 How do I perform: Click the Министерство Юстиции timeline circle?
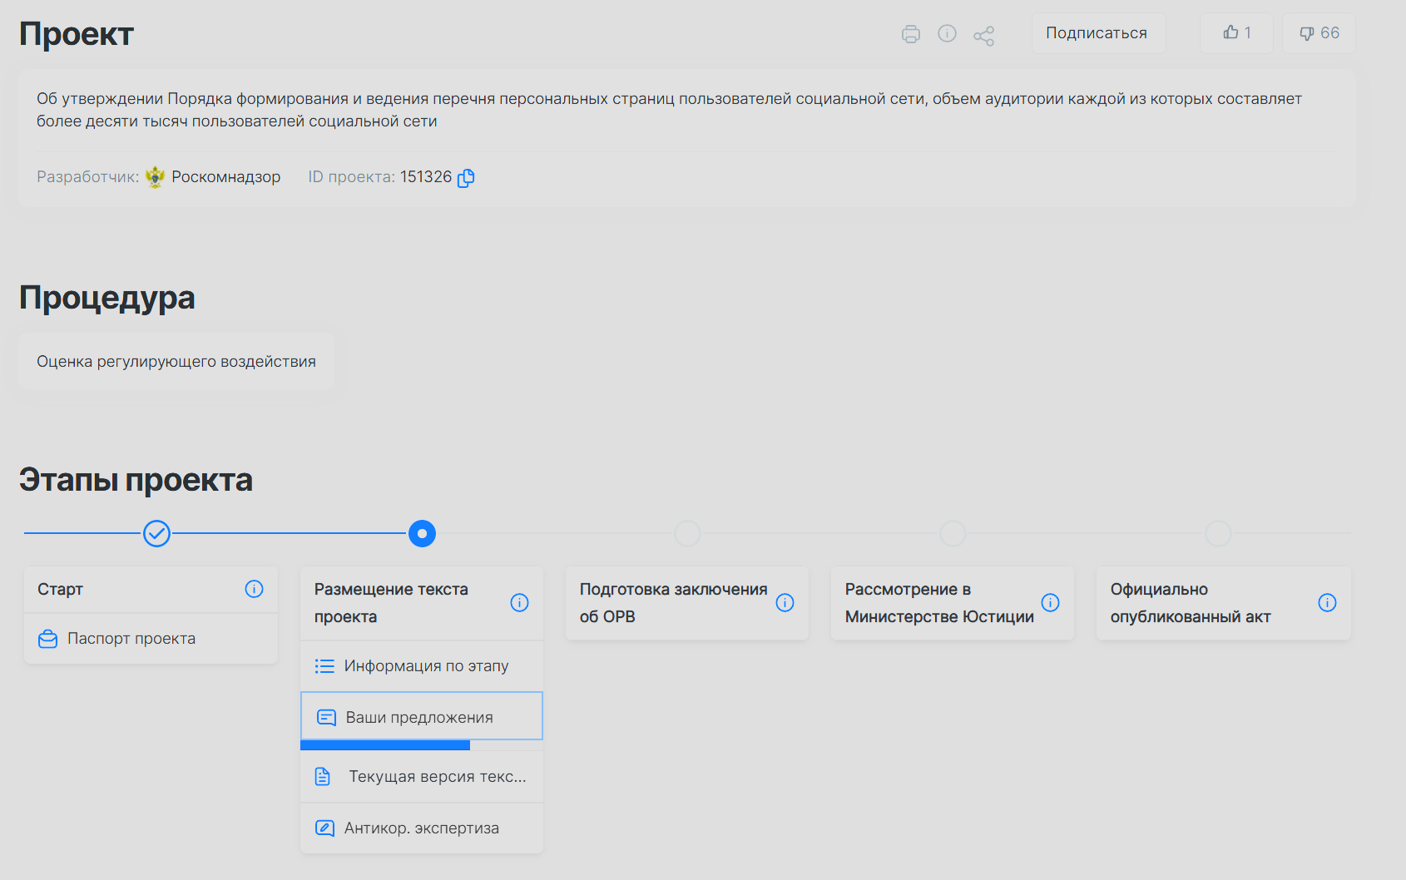(953, 533)
